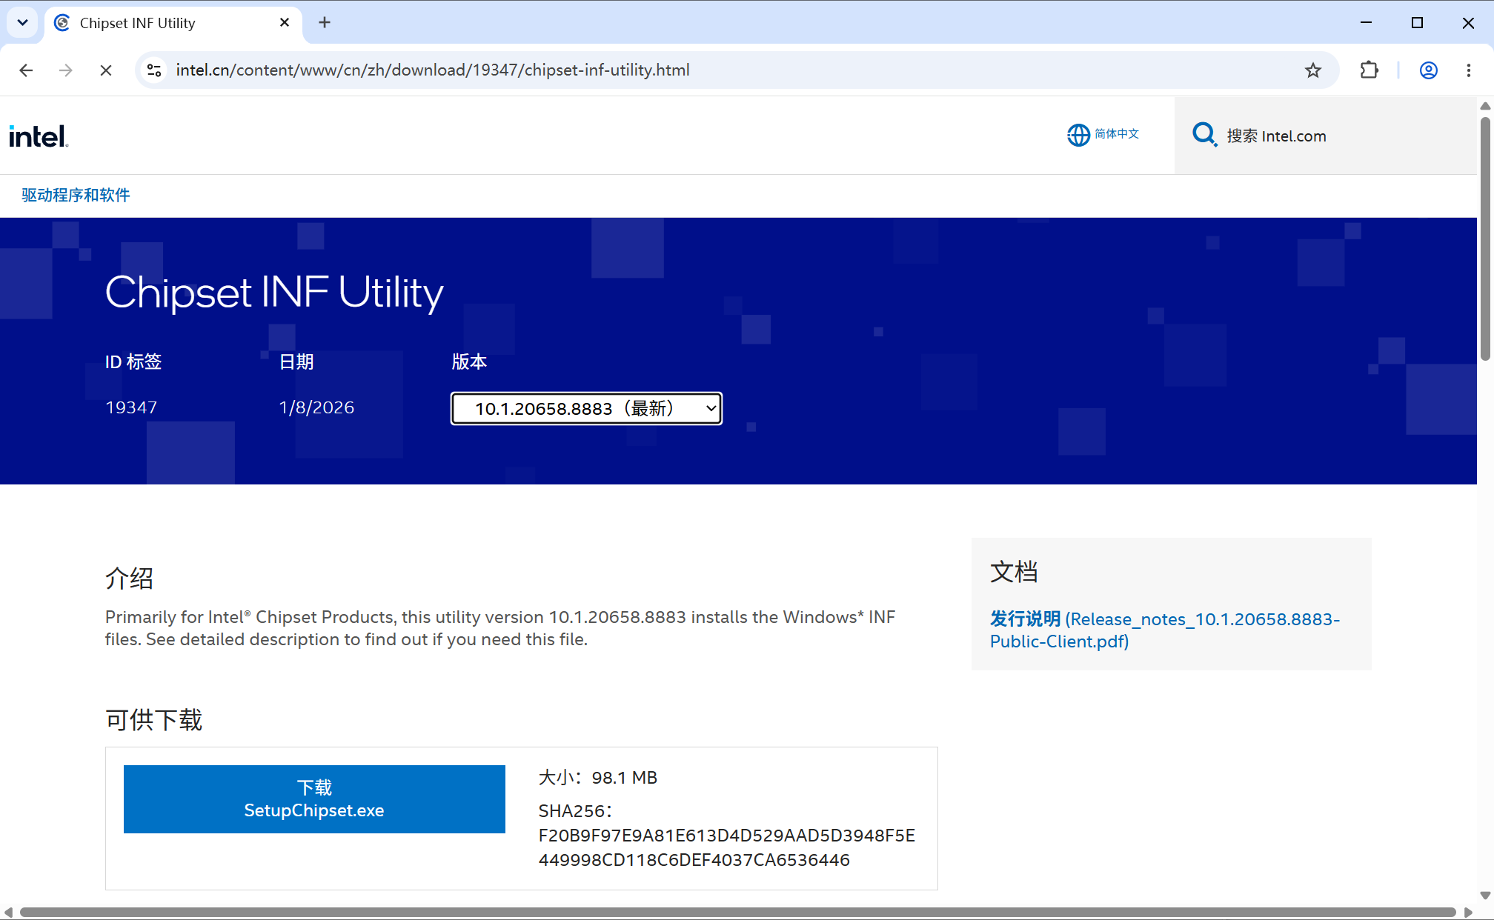
Task: Open the tab search dropdown arrow
Action: (x=23, y=22)
